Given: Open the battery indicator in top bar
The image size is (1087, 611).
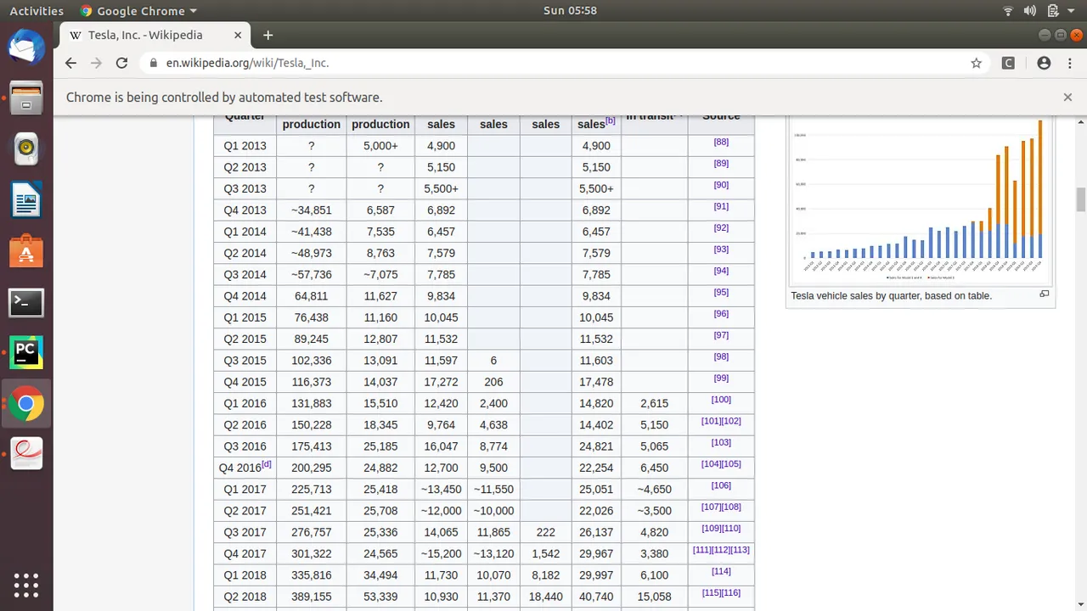Looking at the screenshot, I should click(1053, 11).
